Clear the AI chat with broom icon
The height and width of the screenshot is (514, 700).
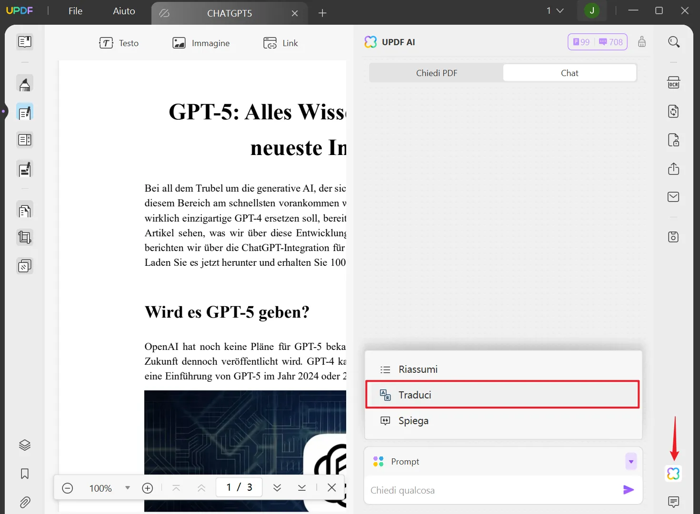pos(642,42)
